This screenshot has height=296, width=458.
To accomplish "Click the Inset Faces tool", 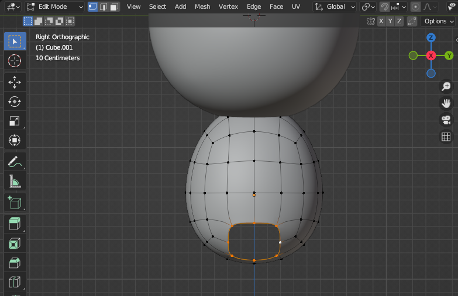I will (15, 243).
